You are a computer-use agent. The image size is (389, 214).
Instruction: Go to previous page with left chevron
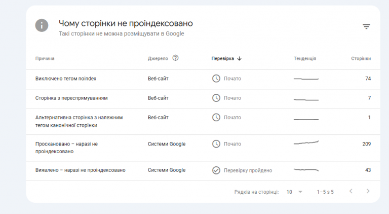coord(351,191)
